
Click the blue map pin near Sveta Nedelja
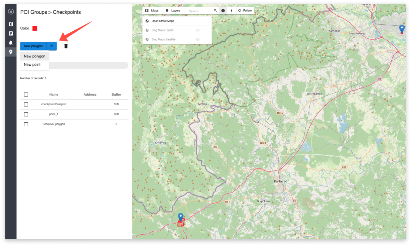pyautogui.click(x=402, y=29)
